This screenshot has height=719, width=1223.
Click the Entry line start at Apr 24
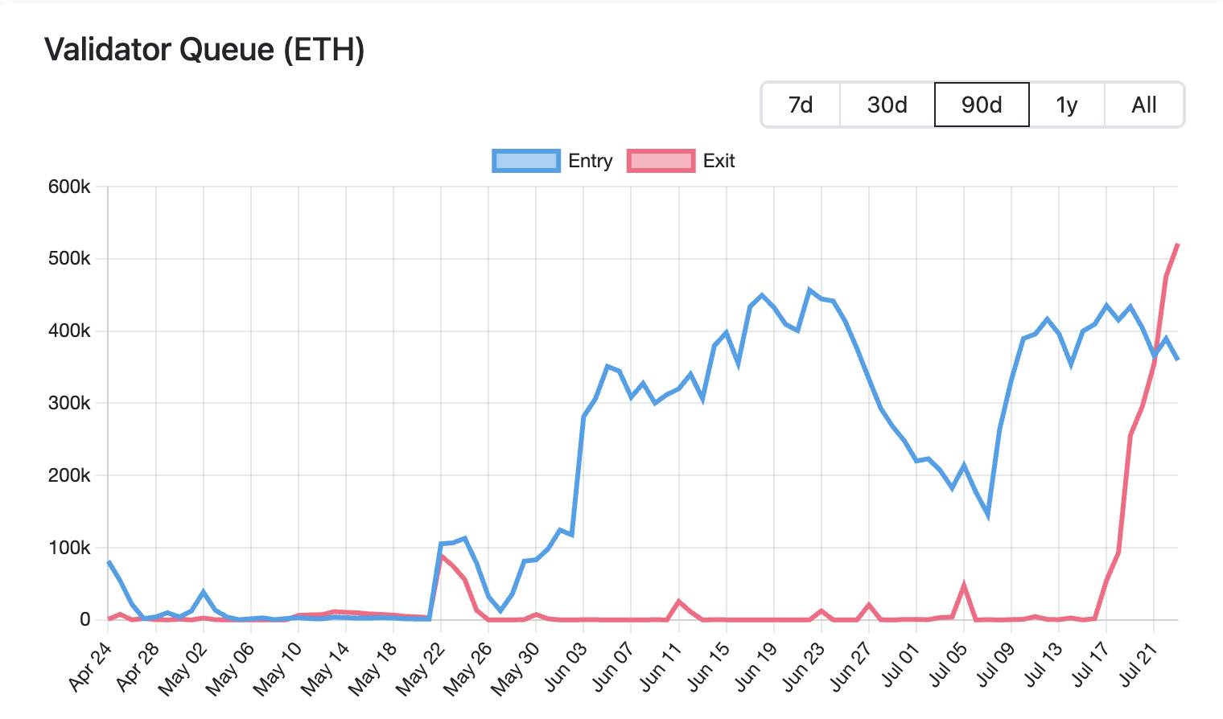click(109, 562)
